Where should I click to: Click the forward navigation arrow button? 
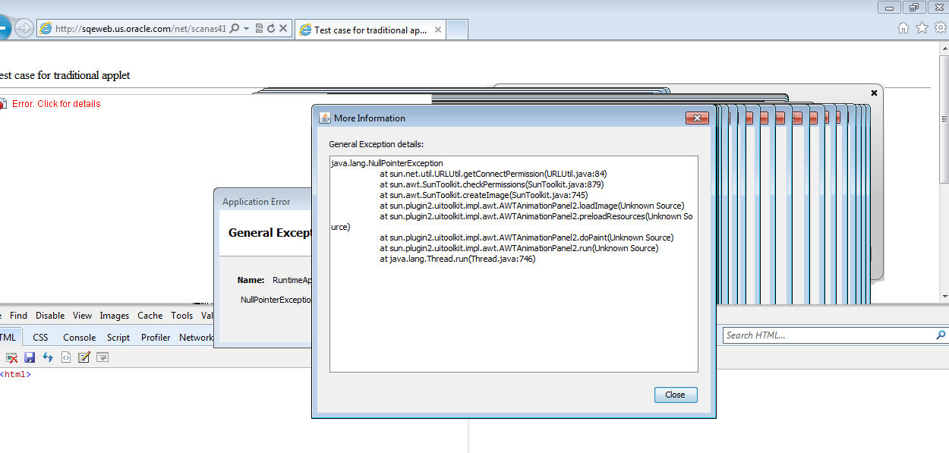coord(24,29)
